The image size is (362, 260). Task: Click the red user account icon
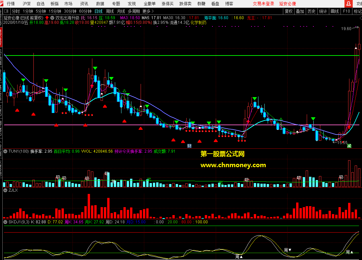(349, 4)
